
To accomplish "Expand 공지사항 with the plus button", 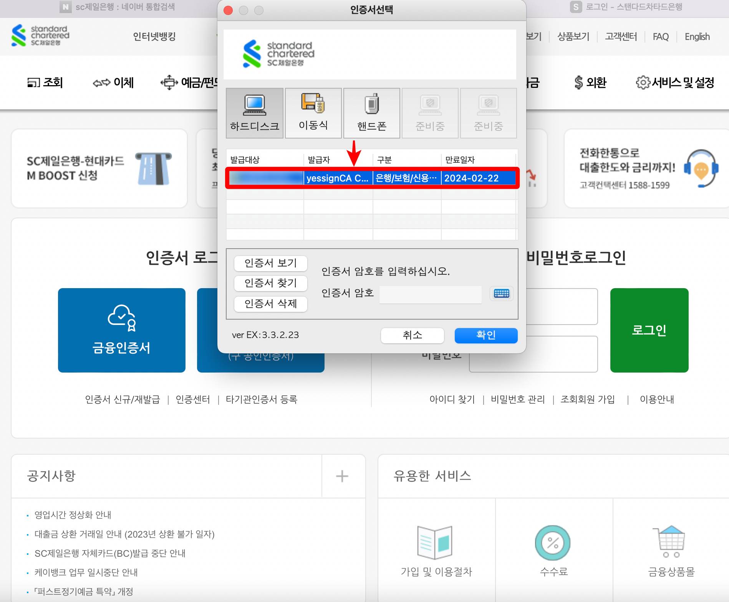I will (342, 476).
